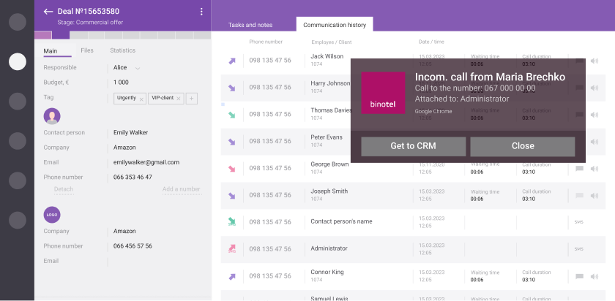The width and height of the screenshot is (615, 301).
Task: Open the comment icon for George Brown's call
Action: coord(579,169)
